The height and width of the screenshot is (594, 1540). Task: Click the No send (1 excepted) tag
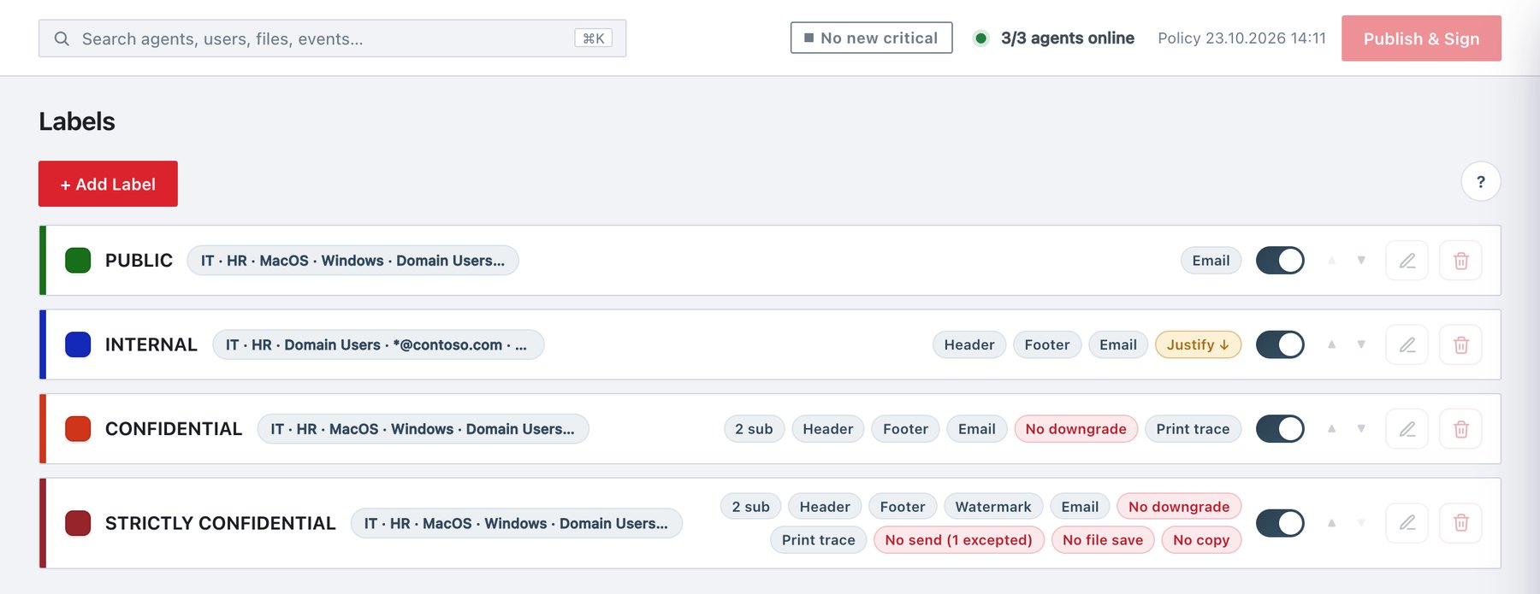(x=958, y=540)
